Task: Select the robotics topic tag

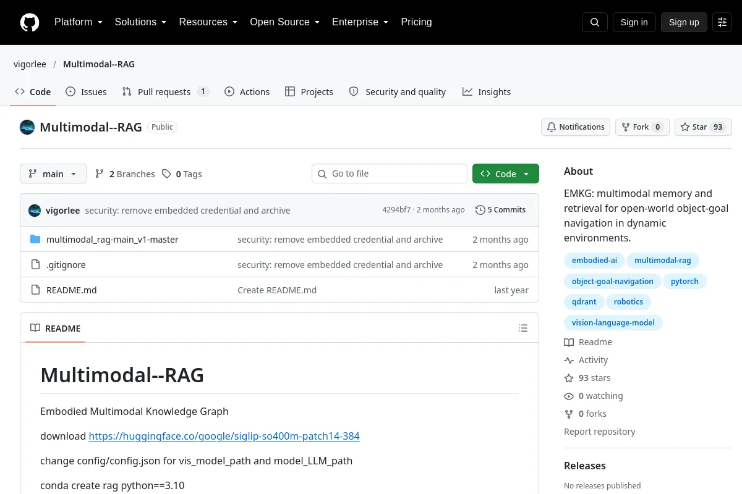Action: click(628, 302)
